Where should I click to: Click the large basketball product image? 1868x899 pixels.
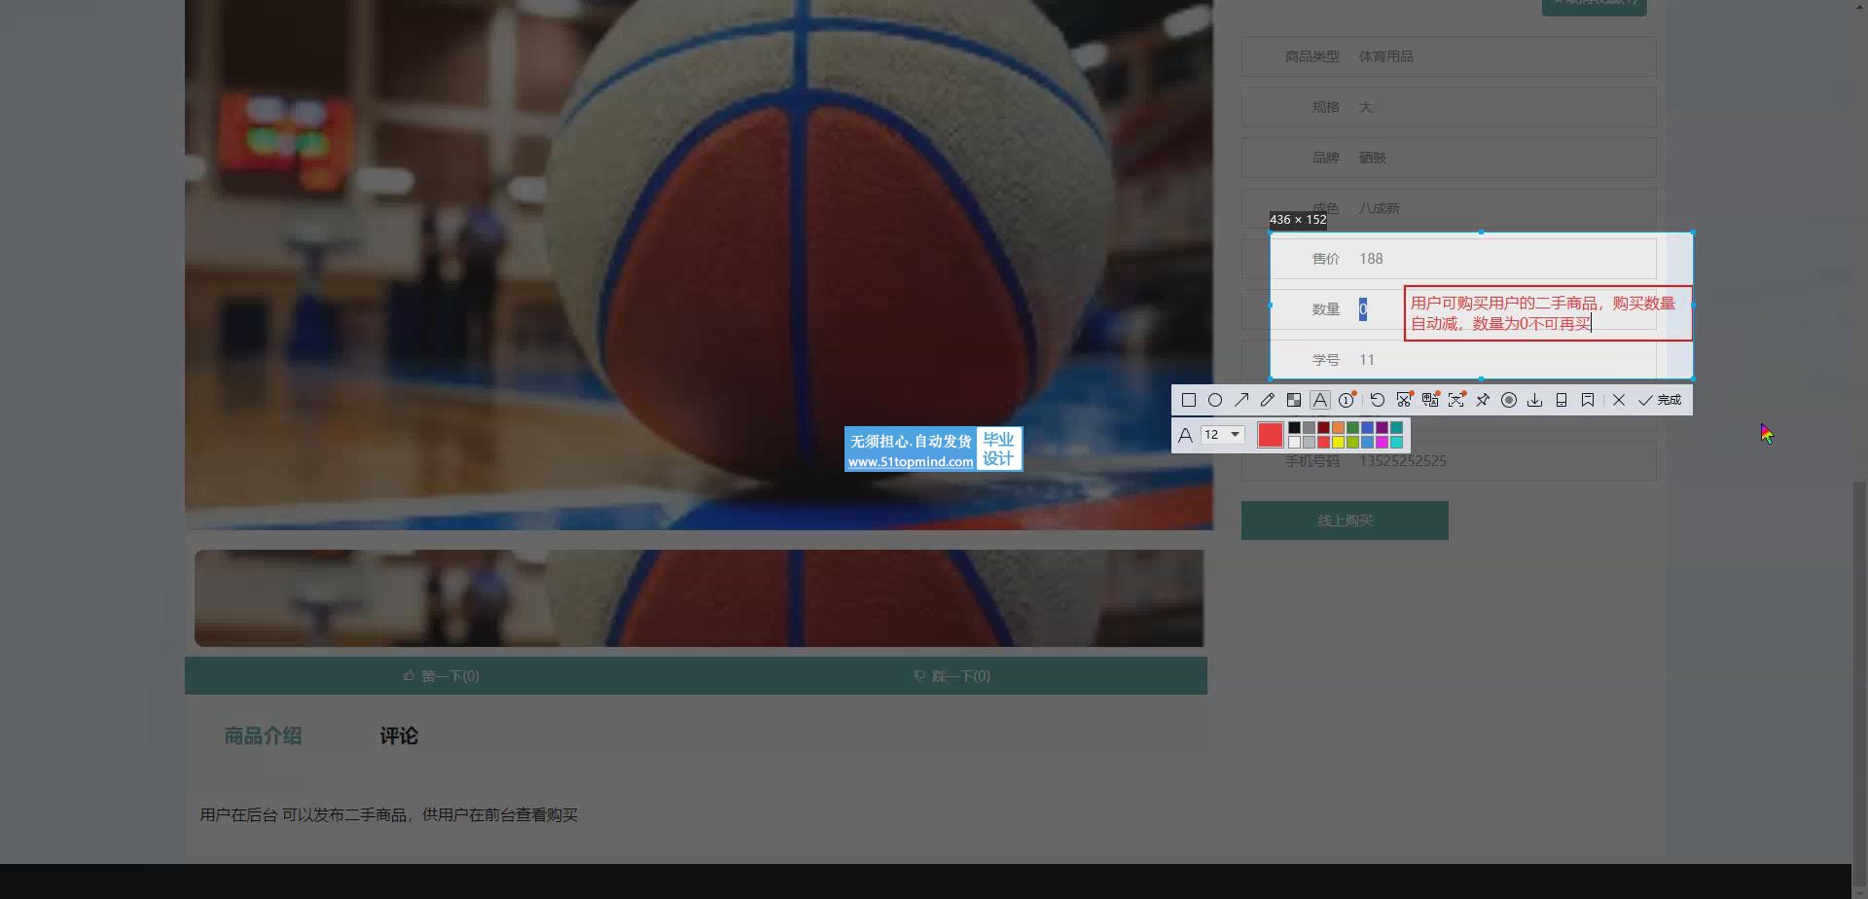click(699, 265)
